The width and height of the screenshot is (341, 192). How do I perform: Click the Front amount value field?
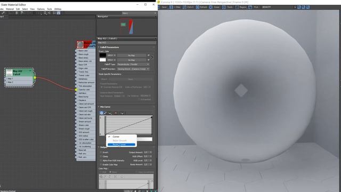[110, 55]
